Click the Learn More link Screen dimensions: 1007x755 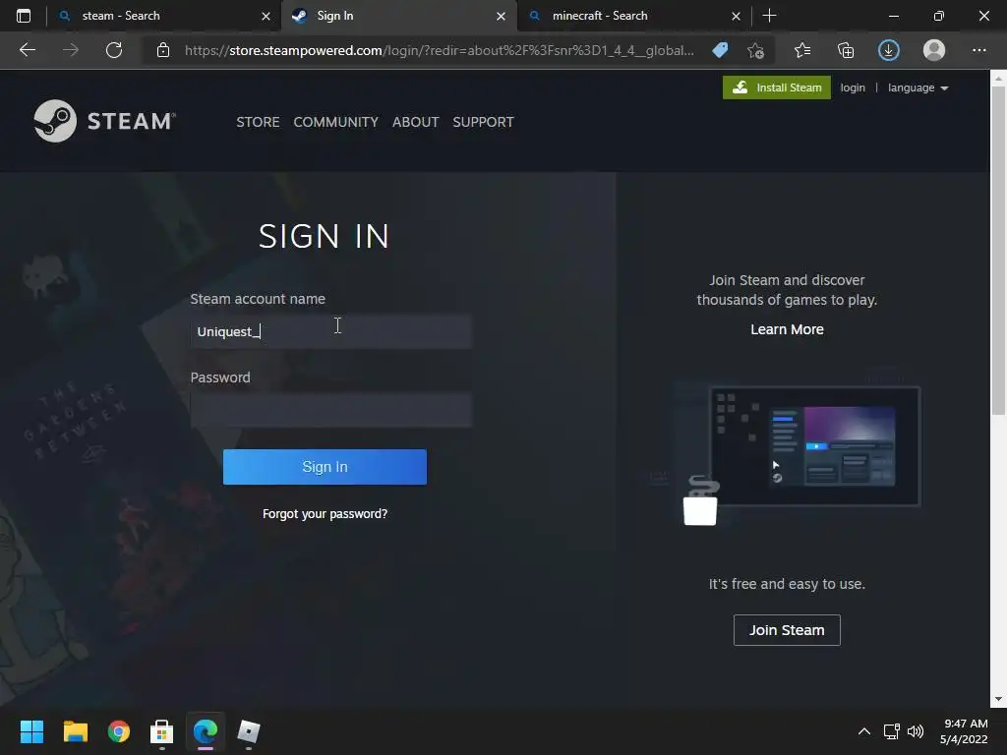pos(787,329)
